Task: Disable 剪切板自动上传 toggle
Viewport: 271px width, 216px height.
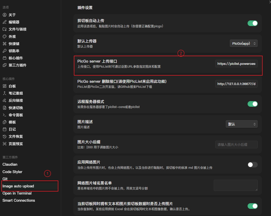Action: pyautogui.click(x=252, y=23)
